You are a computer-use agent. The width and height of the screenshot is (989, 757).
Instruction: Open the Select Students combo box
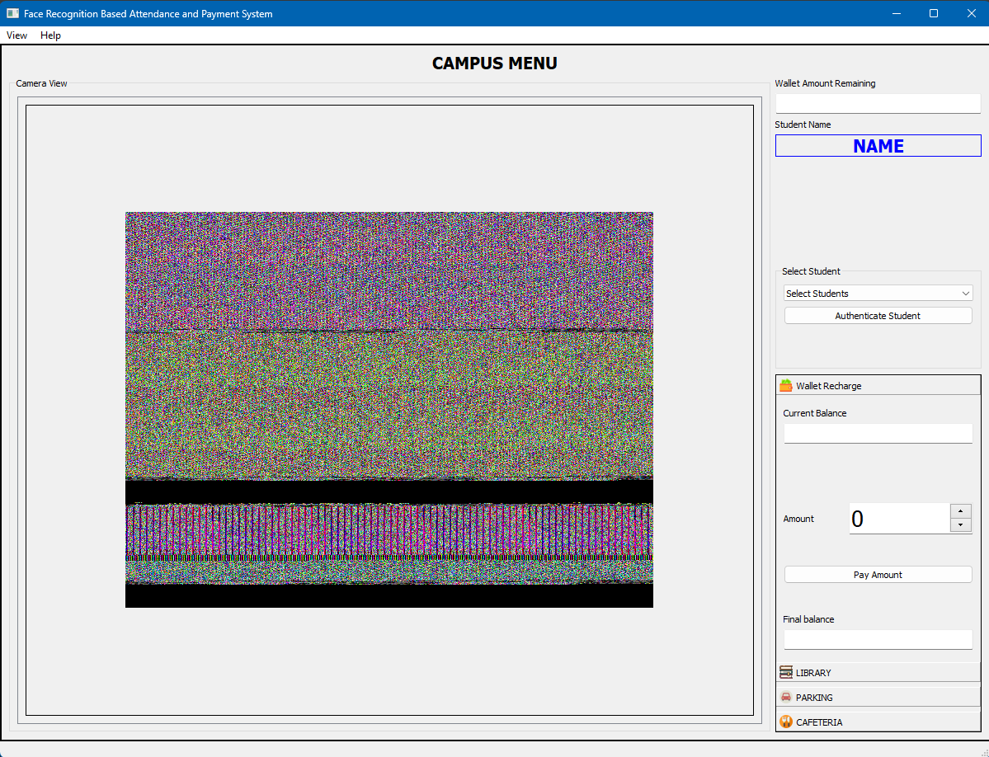878,293
